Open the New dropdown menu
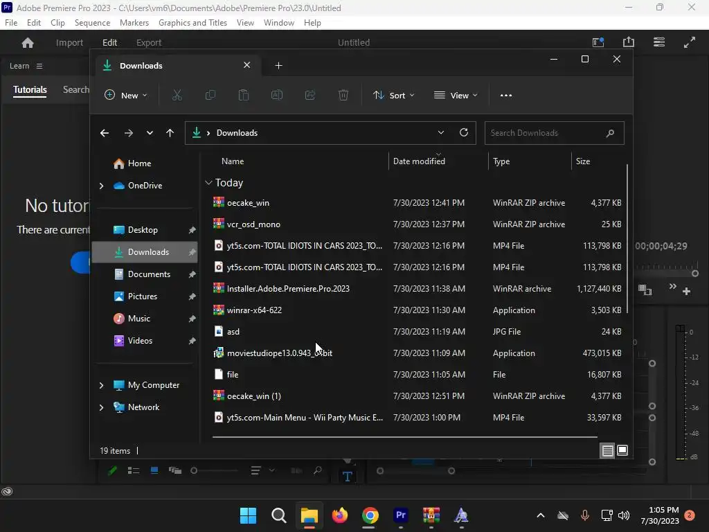This screenshot has width=709, height=532. [126, 96]
